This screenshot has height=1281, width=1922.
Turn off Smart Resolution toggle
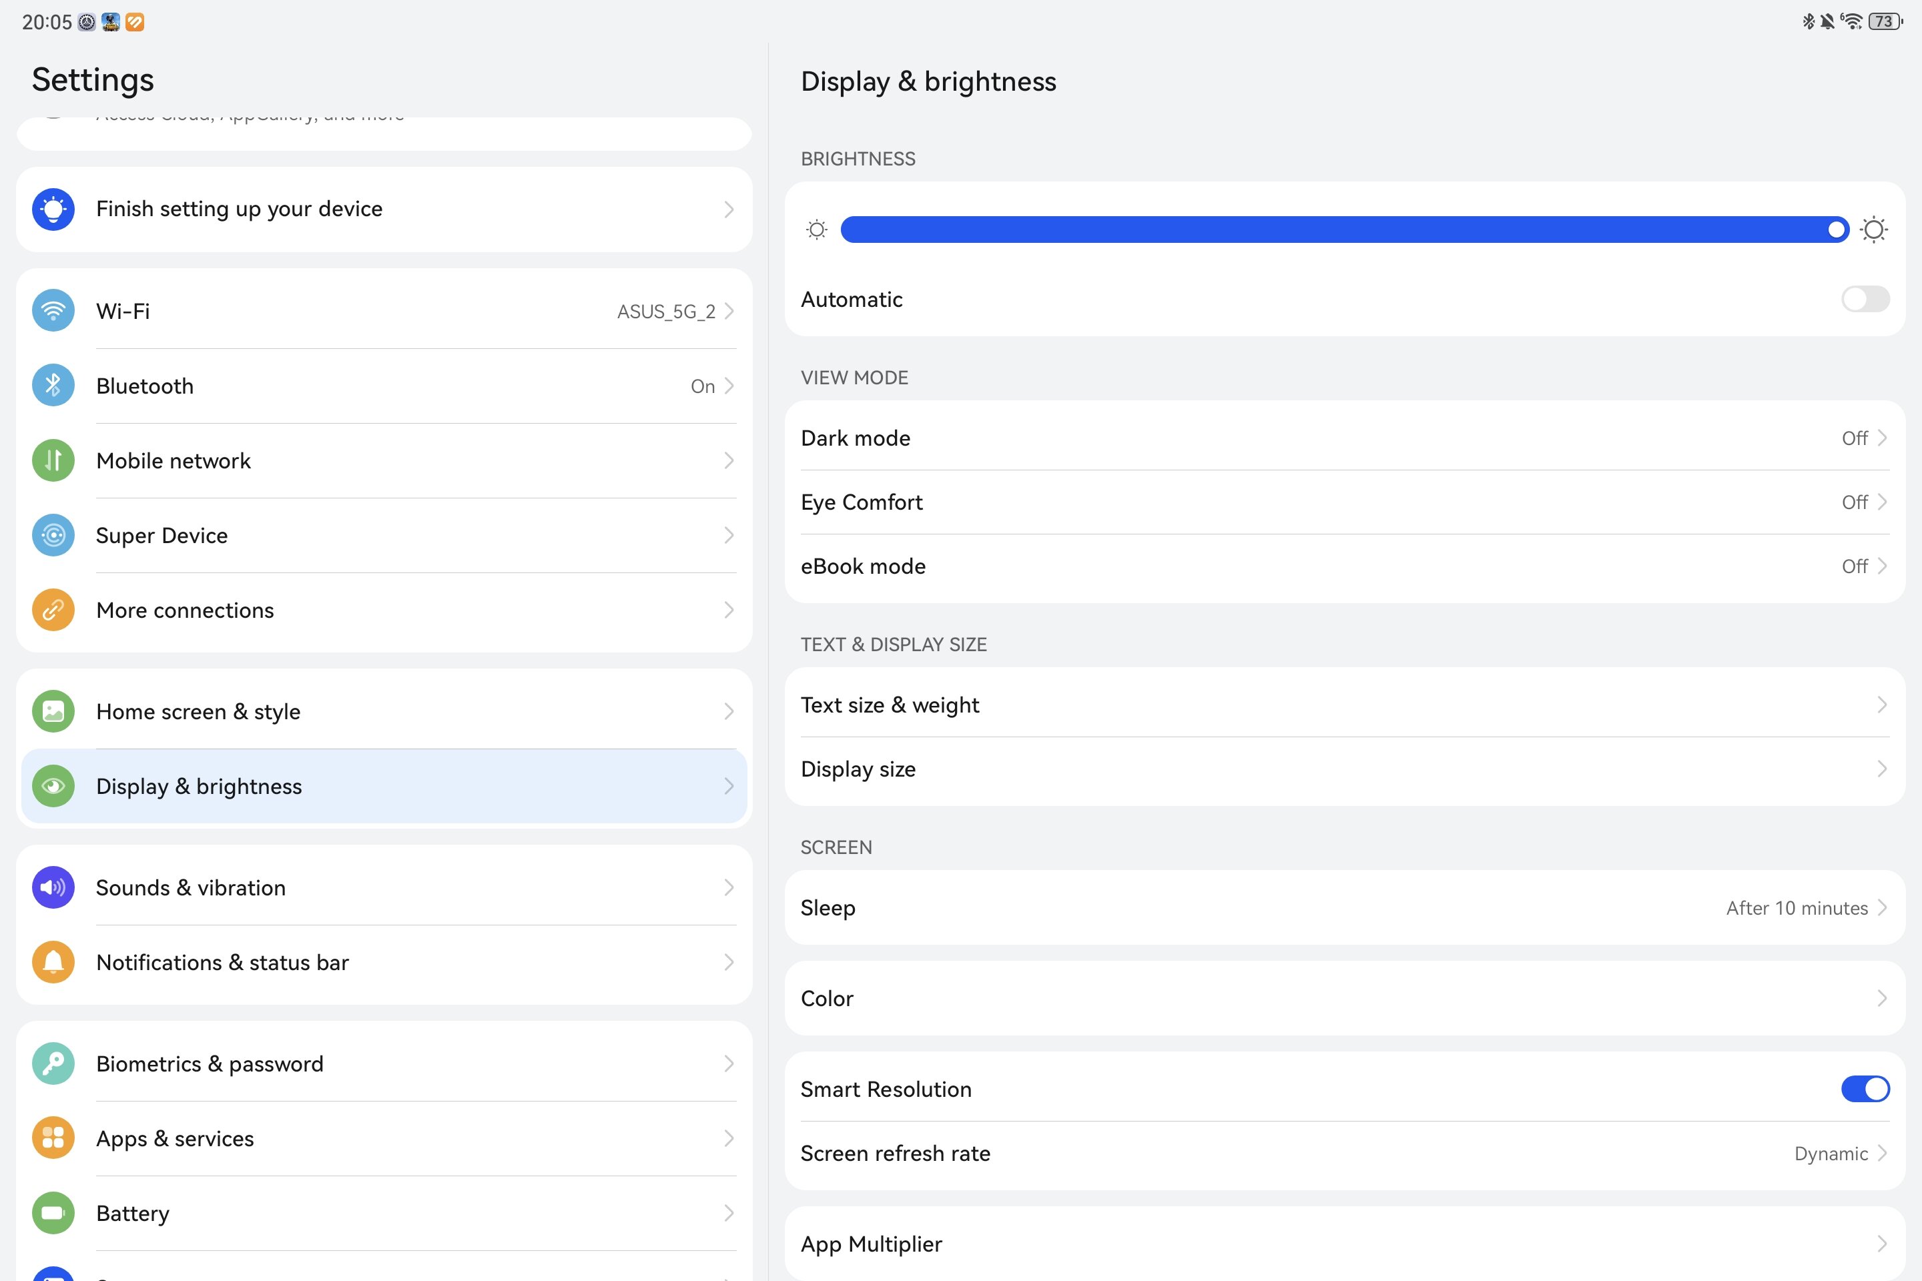click(1865, 1089)
